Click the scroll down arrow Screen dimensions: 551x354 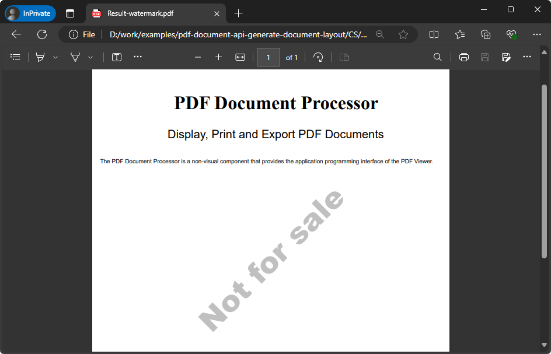[x=545, y=345]
